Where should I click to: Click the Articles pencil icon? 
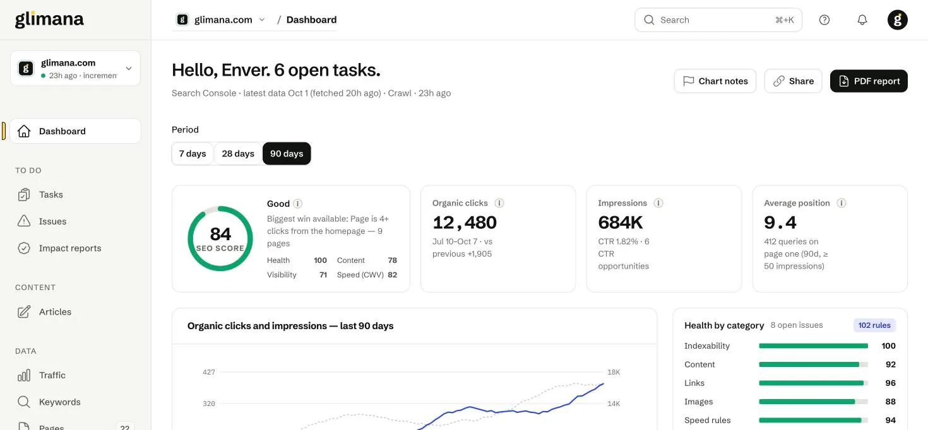(24, 311)
